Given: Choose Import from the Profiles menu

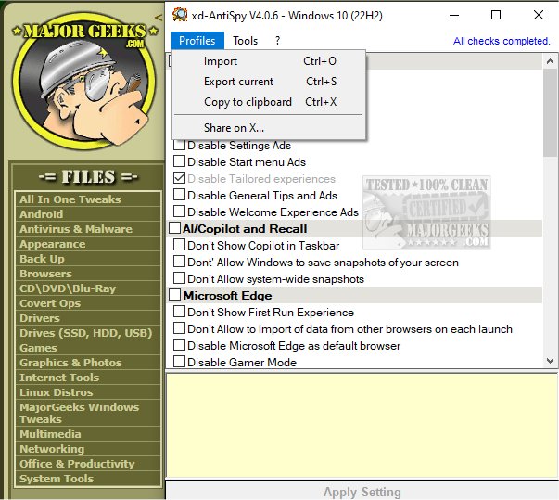Looking at the screenshot, I should 268,61.
